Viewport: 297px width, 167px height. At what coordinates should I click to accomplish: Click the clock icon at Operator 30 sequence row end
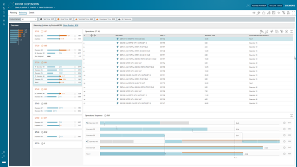pos(284,123)
